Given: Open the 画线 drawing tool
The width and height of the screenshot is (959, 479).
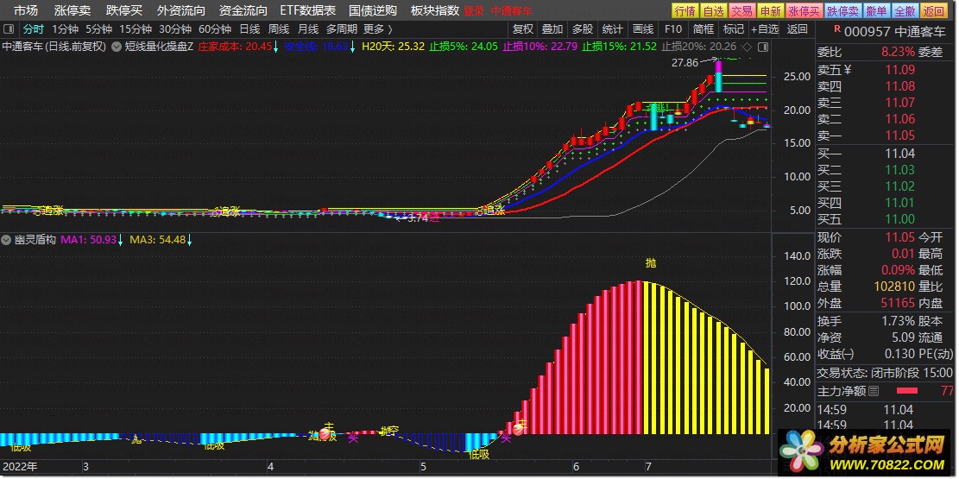Looking at the screenshot, I should pos(642,28).
